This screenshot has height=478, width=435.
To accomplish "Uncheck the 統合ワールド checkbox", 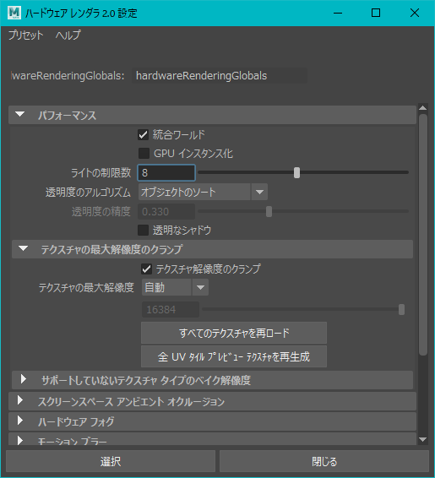I will 143,134.
